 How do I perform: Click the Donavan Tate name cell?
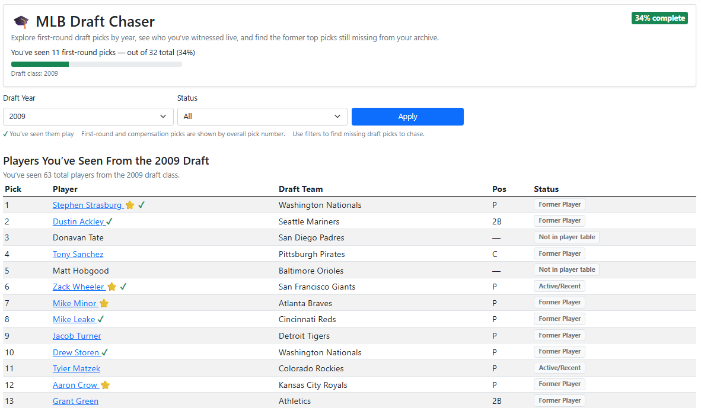[x=78, y=237]
